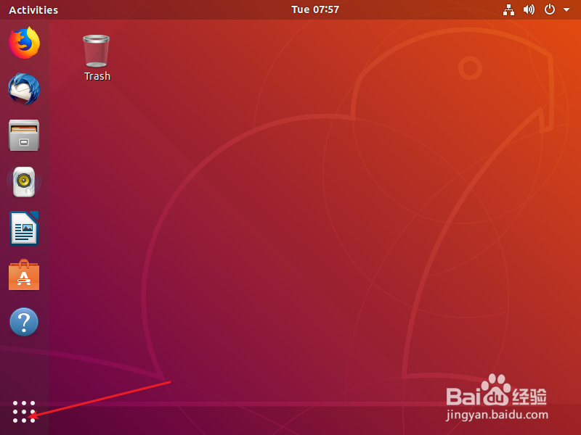
Task: Start the Rhythmbox music player
Action: [24, 182]
